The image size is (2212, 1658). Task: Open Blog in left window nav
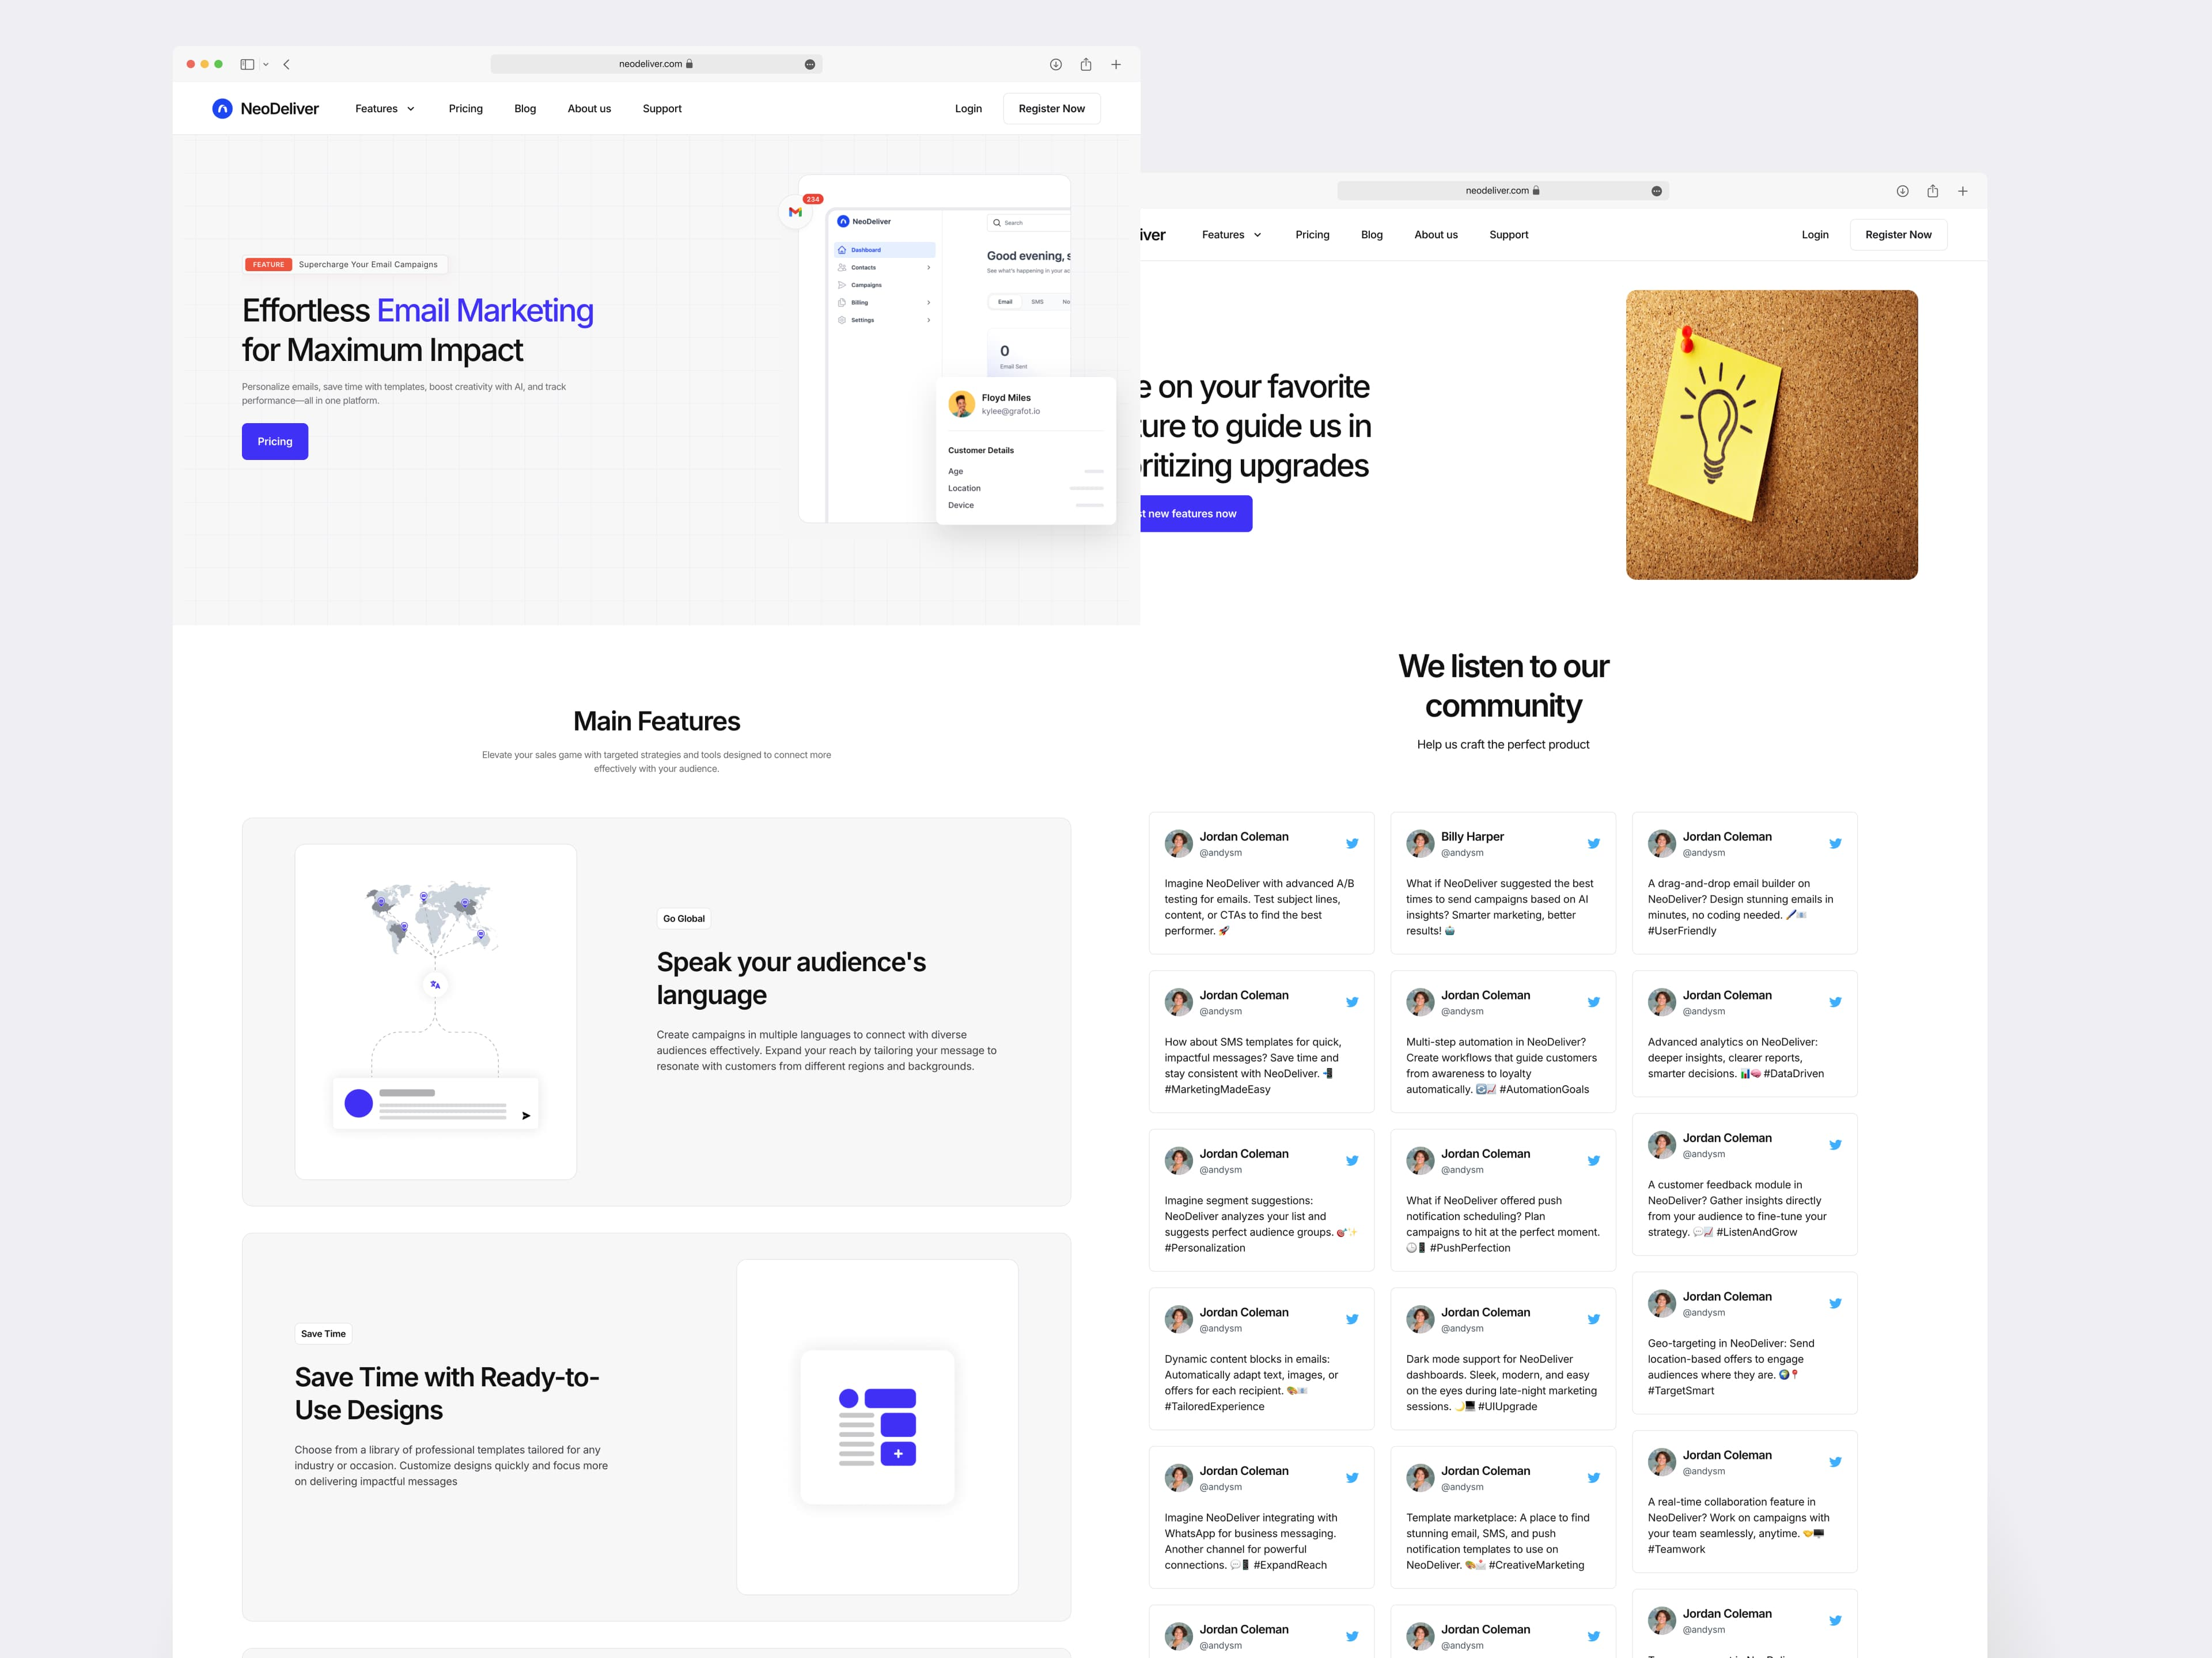pos(525,109)
